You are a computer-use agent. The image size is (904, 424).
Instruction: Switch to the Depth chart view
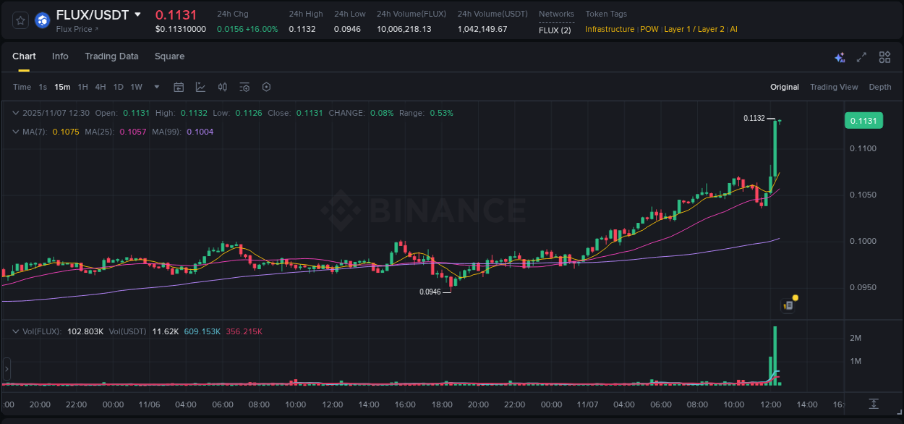(879, 87)
